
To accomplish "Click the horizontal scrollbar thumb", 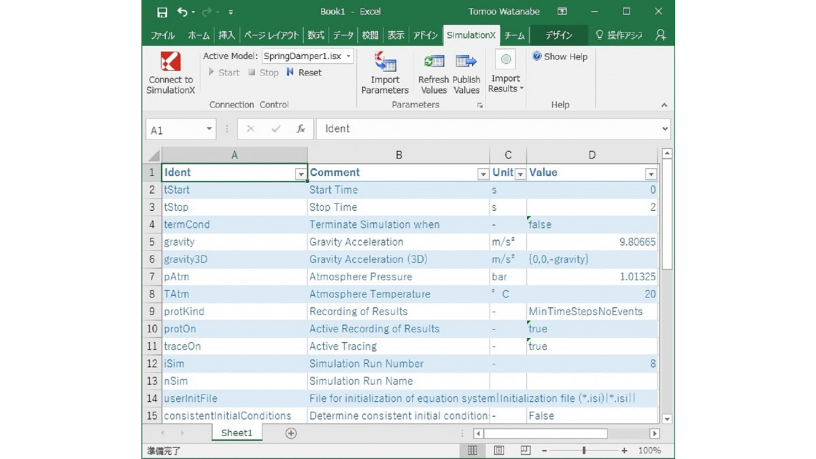I will point(545,433).
